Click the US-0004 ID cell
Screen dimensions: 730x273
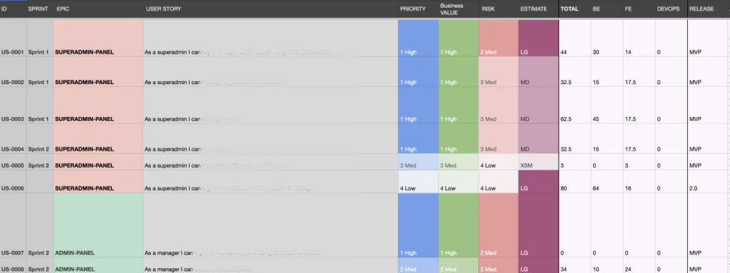point(13,139)
